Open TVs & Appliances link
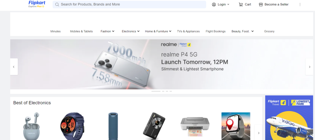 click(188, 31)
